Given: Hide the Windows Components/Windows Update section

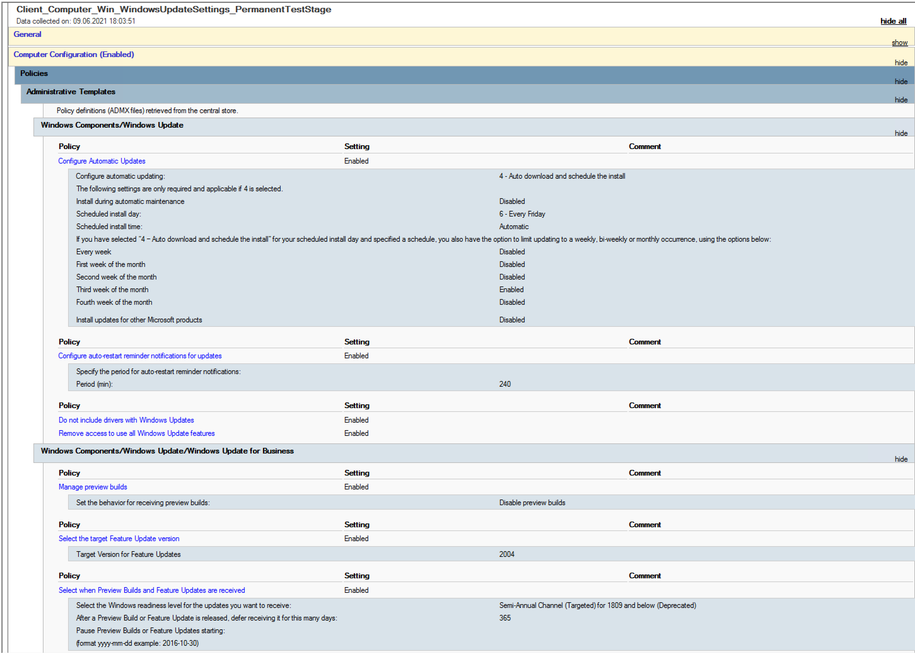Looking at the screenshot, I should pyautogui.click(x=901, y=133).
